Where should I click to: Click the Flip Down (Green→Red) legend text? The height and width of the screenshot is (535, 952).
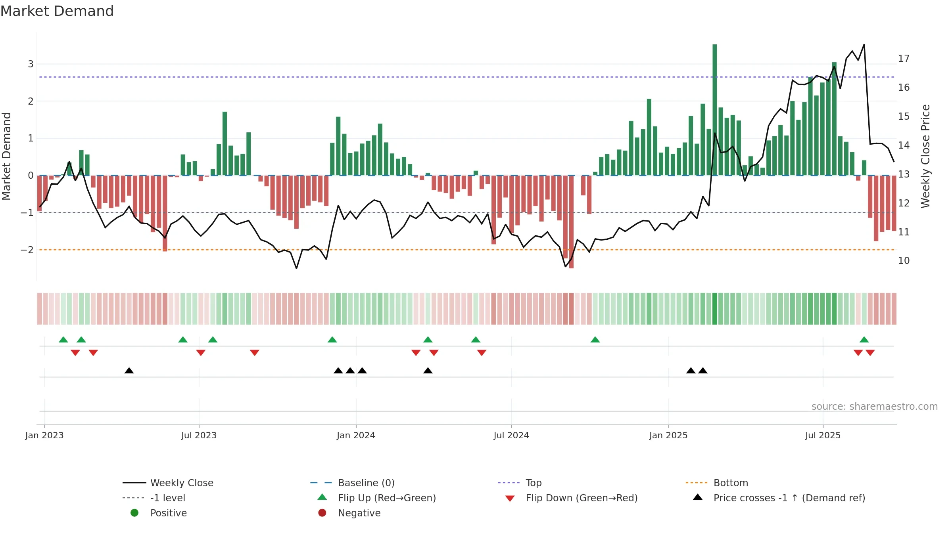[582, 498]
